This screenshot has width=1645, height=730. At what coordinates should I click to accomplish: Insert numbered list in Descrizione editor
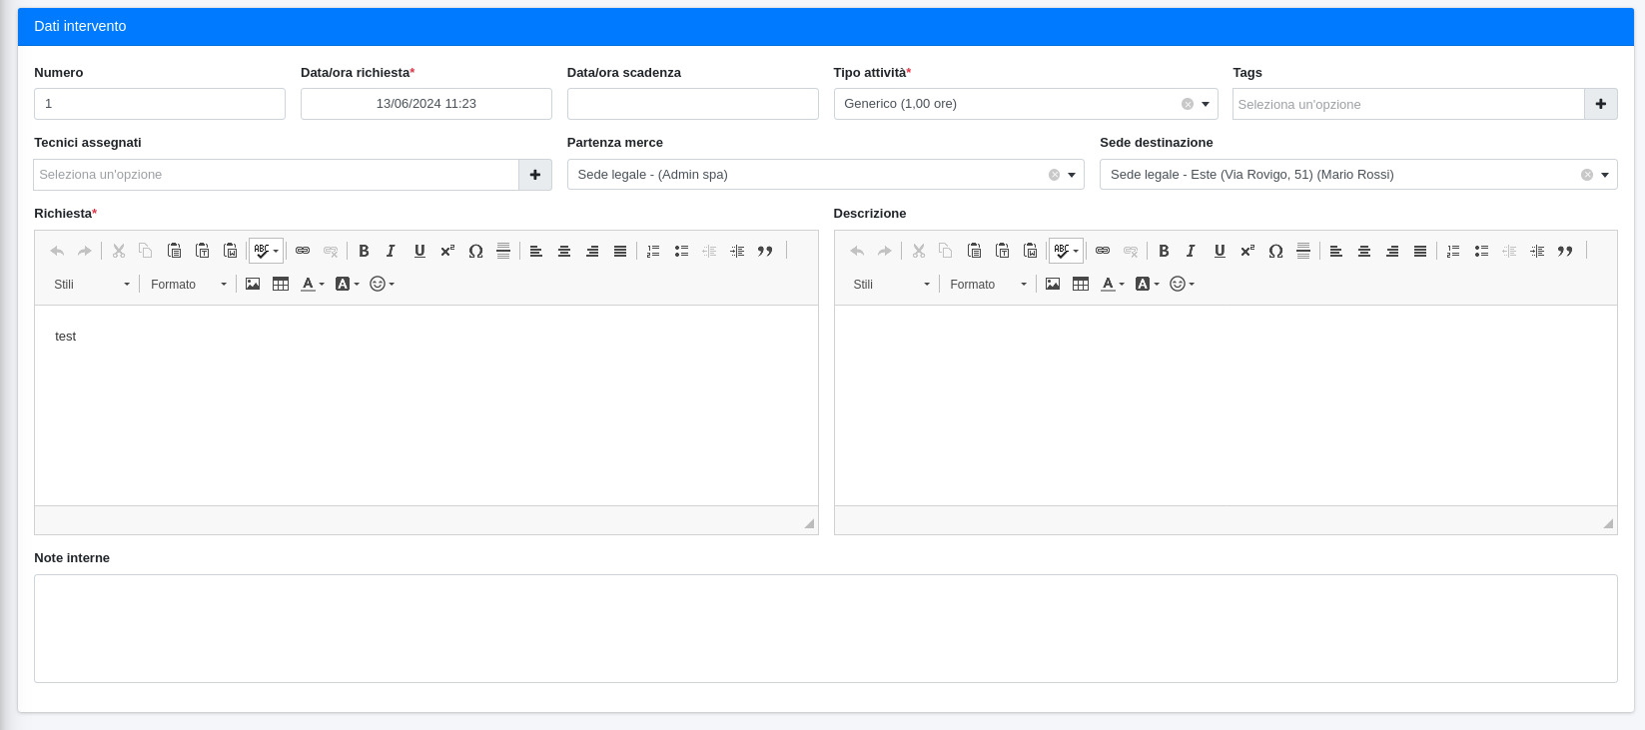coord(1453,251)
